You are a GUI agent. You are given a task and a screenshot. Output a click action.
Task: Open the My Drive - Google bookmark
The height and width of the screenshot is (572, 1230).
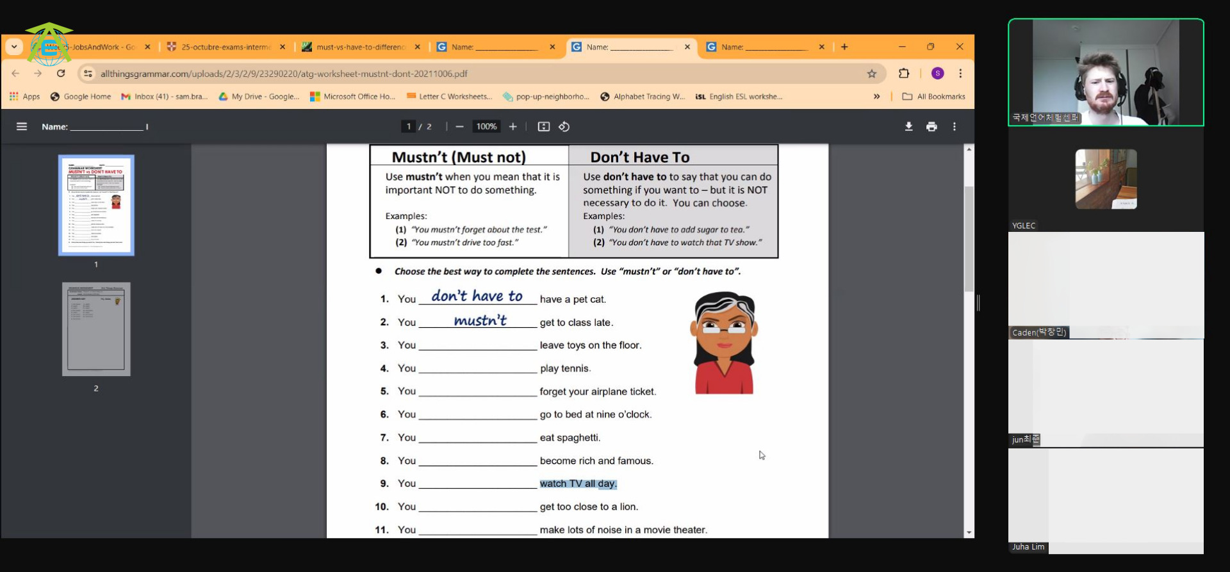259,97
